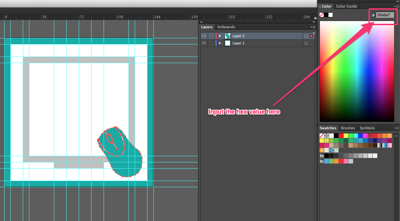Select the 'None' swatch in Swatches panel
Image resolution: width=400 pixels, height=221 pixels.
(x=321, y=135)
